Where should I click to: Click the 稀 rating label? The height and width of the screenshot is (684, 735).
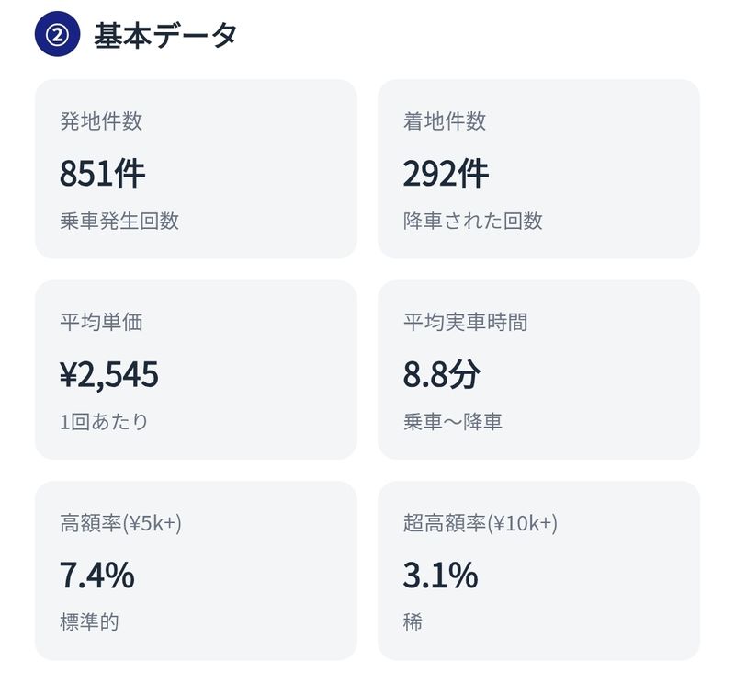point(413,622)
